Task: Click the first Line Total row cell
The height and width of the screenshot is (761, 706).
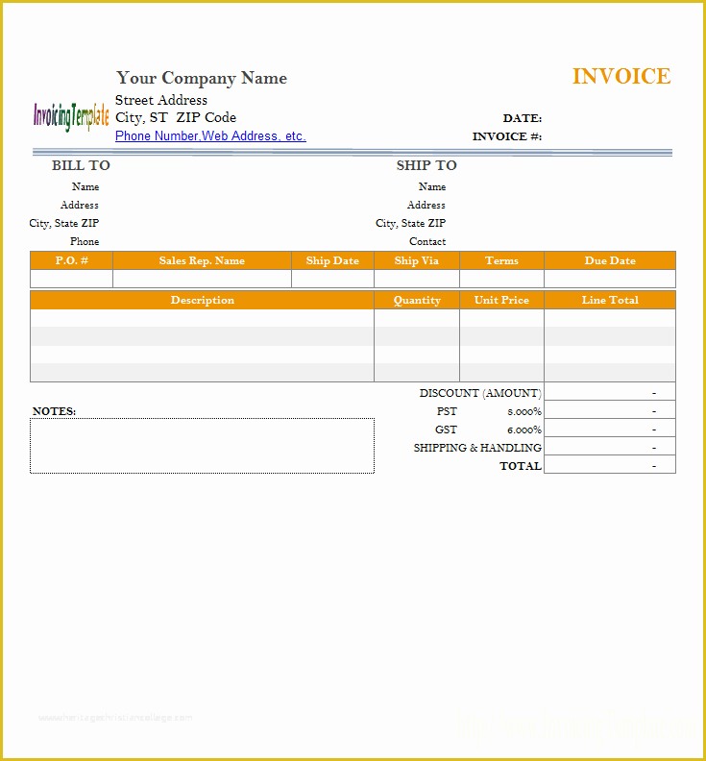Action: click(x=610, y=318)
